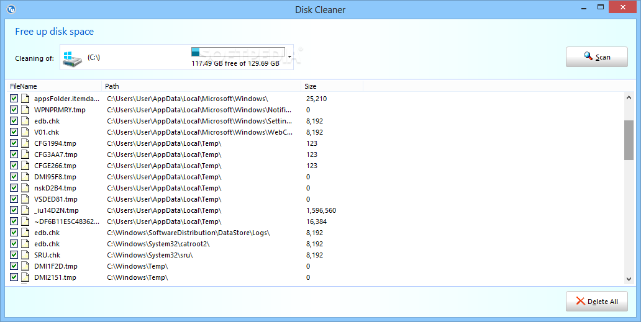This screenshot has width=641, height=322.
Task: Click the (C:\) drive label
Action: point(94,57)
